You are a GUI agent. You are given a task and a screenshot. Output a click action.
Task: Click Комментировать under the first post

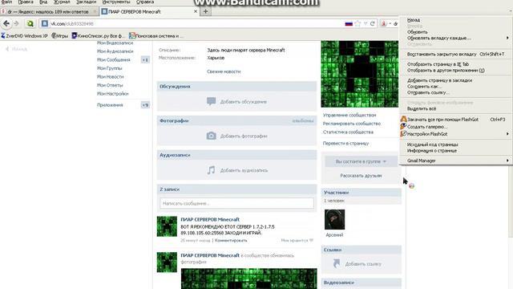click(x=231, y=241)
